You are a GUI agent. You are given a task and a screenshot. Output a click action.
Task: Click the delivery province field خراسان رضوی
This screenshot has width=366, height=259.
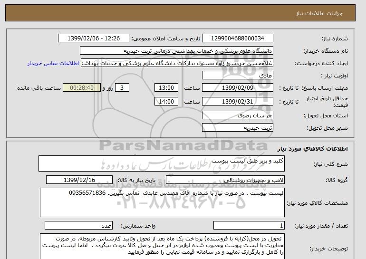click(x=237, y=115)
